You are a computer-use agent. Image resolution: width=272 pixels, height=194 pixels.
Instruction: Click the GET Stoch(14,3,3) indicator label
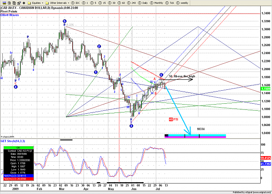[x=13, y=141]
